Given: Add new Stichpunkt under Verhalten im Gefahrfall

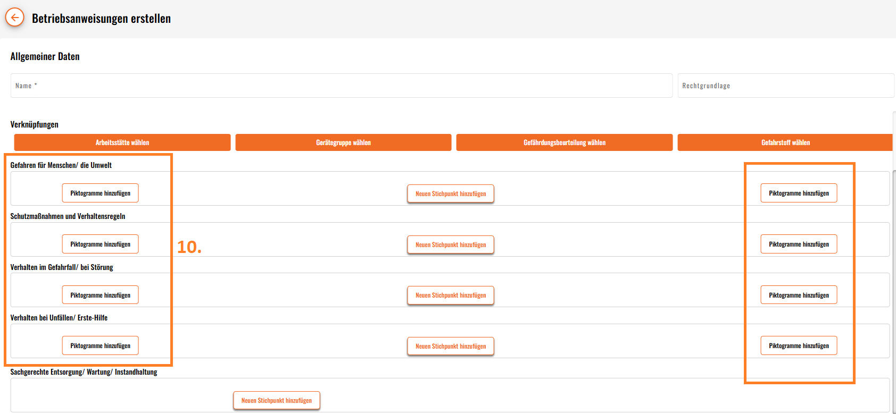Looking at the screenshot, I should pyautogui.click(x=451, y=295).
